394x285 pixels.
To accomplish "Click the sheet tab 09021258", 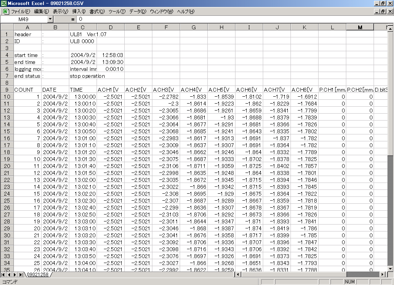I will click(x=38, y=275).
